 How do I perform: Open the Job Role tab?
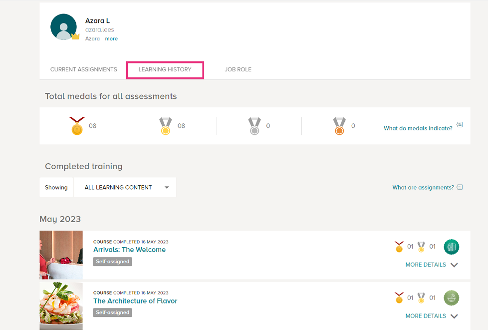(238, 69)
